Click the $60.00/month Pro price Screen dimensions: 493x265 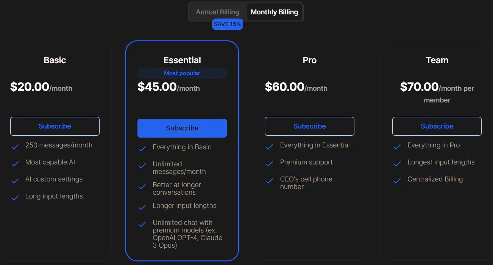(x=296, y=87)
